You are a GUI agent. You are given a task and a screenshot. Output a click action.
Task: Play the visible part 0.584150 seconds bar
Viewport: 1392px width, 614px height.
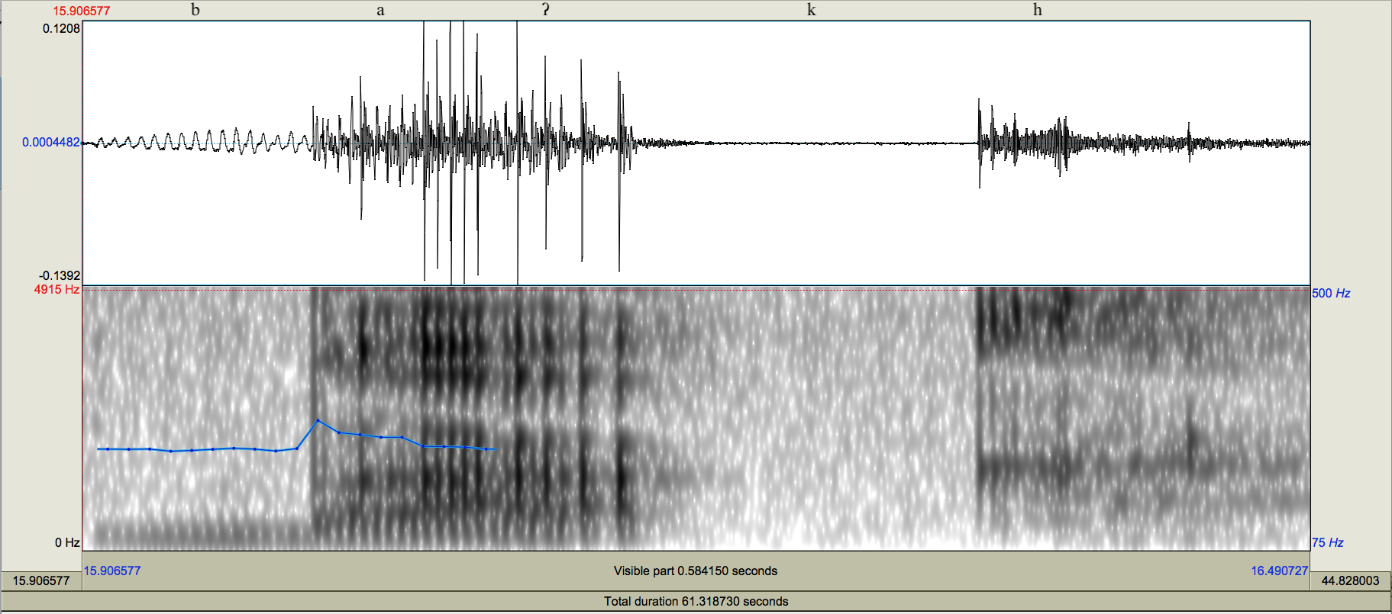coord(695,571)
